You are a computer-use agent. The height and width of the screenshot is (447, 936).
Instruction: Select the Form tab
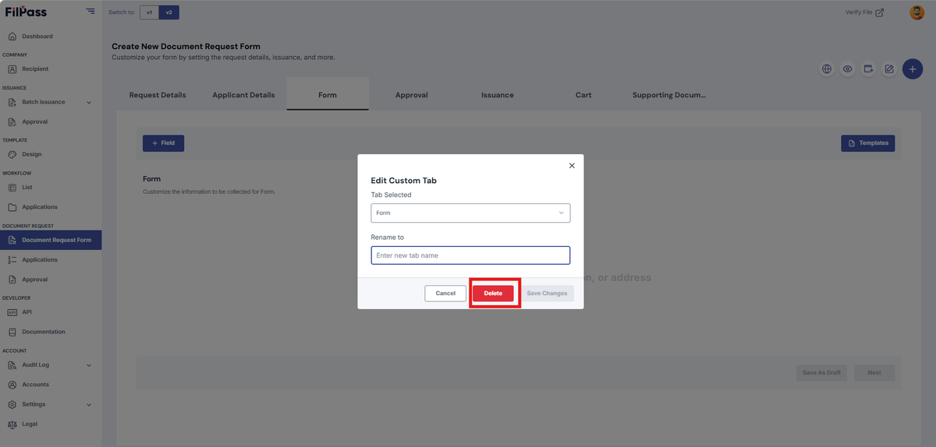click(328, 95)
